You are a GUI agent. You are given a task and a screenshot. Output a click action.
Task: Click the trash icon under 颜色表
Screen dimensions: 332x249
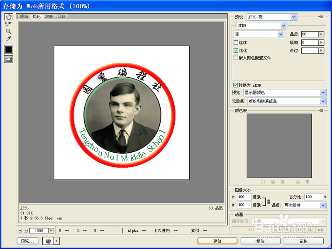pos(307,182)
